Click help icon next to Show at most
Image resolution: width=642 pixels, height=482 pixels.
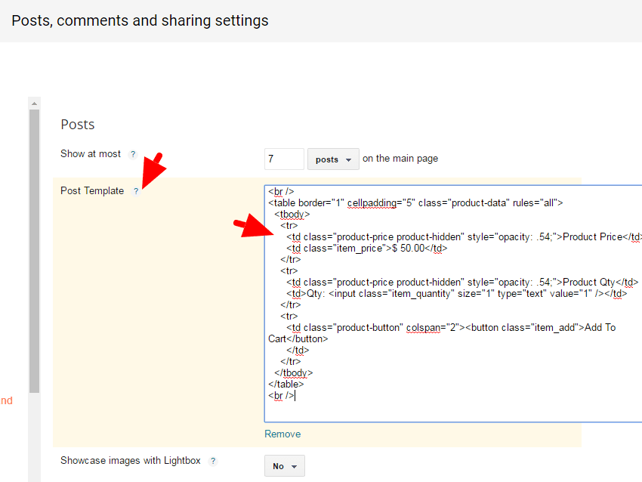coord(133,154)
